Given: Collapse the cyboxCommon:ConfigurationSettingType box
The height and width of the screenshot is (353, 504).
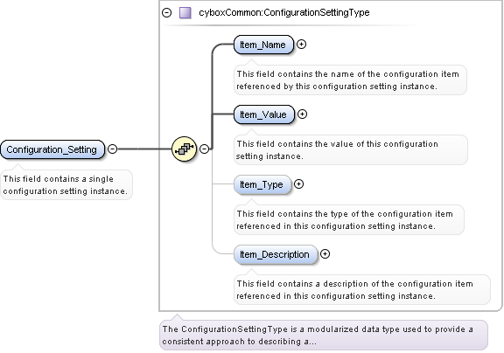Looking at the screenshot, I should click(167, 12).
